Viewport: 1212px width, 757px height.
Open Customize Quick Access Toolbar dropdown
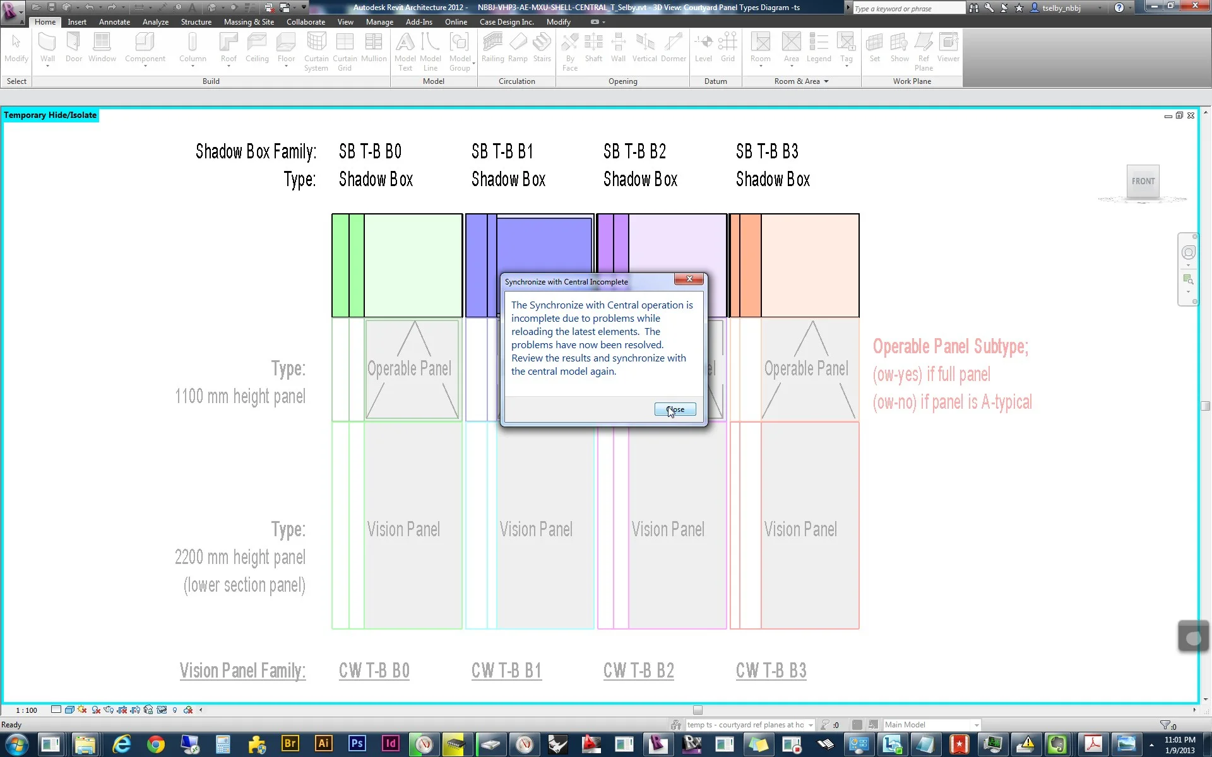[x=304, y=8]
